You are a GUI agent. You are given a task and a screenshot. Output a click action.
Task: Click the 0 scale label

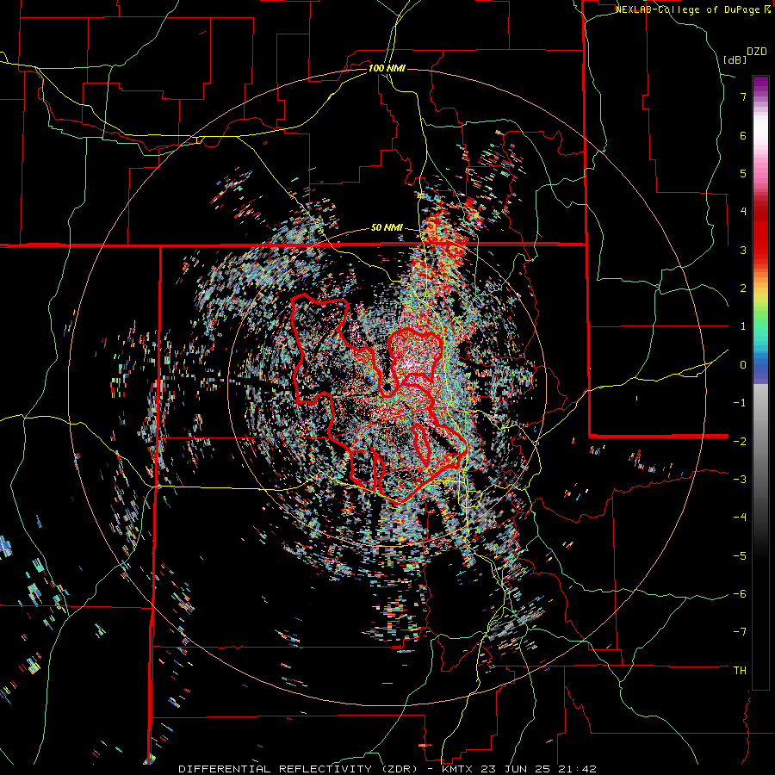[x=743, y=365]
